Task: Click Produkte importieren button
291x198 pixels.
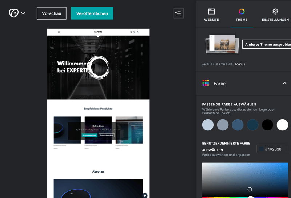Action: [107, 135]
